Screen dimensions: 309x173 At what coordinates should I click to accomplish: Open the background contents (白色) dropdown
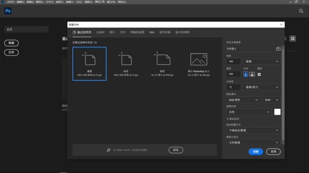pyautogui.click(x=249, y=112)
